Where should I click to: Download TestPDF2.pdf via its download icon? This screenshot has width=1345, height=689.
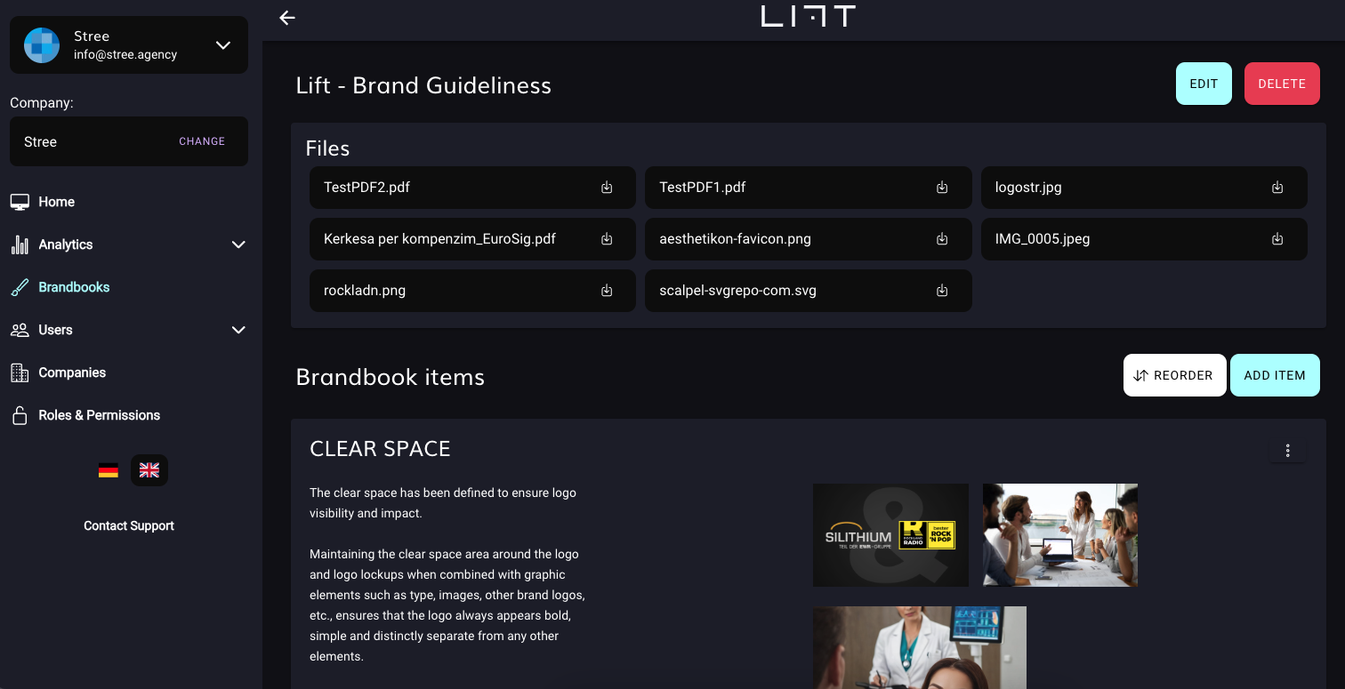point(607,188)
